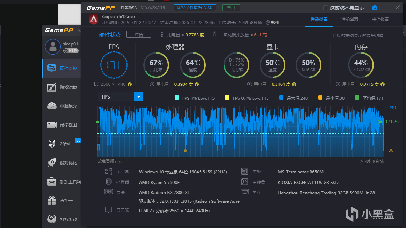Image resolution: width=406 pixels, height=228 pixels.
Task: Expand the FPS chart metric dropdown
Action: point(139,97)
